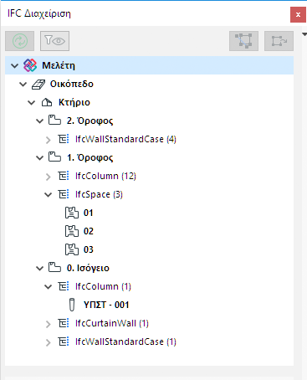Click the column icon beside ΥΠΣΤ - 001

(x=72, y=305)
